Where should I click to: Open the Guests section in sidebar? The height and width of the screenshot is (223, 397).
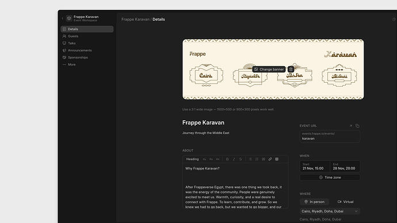87,36
